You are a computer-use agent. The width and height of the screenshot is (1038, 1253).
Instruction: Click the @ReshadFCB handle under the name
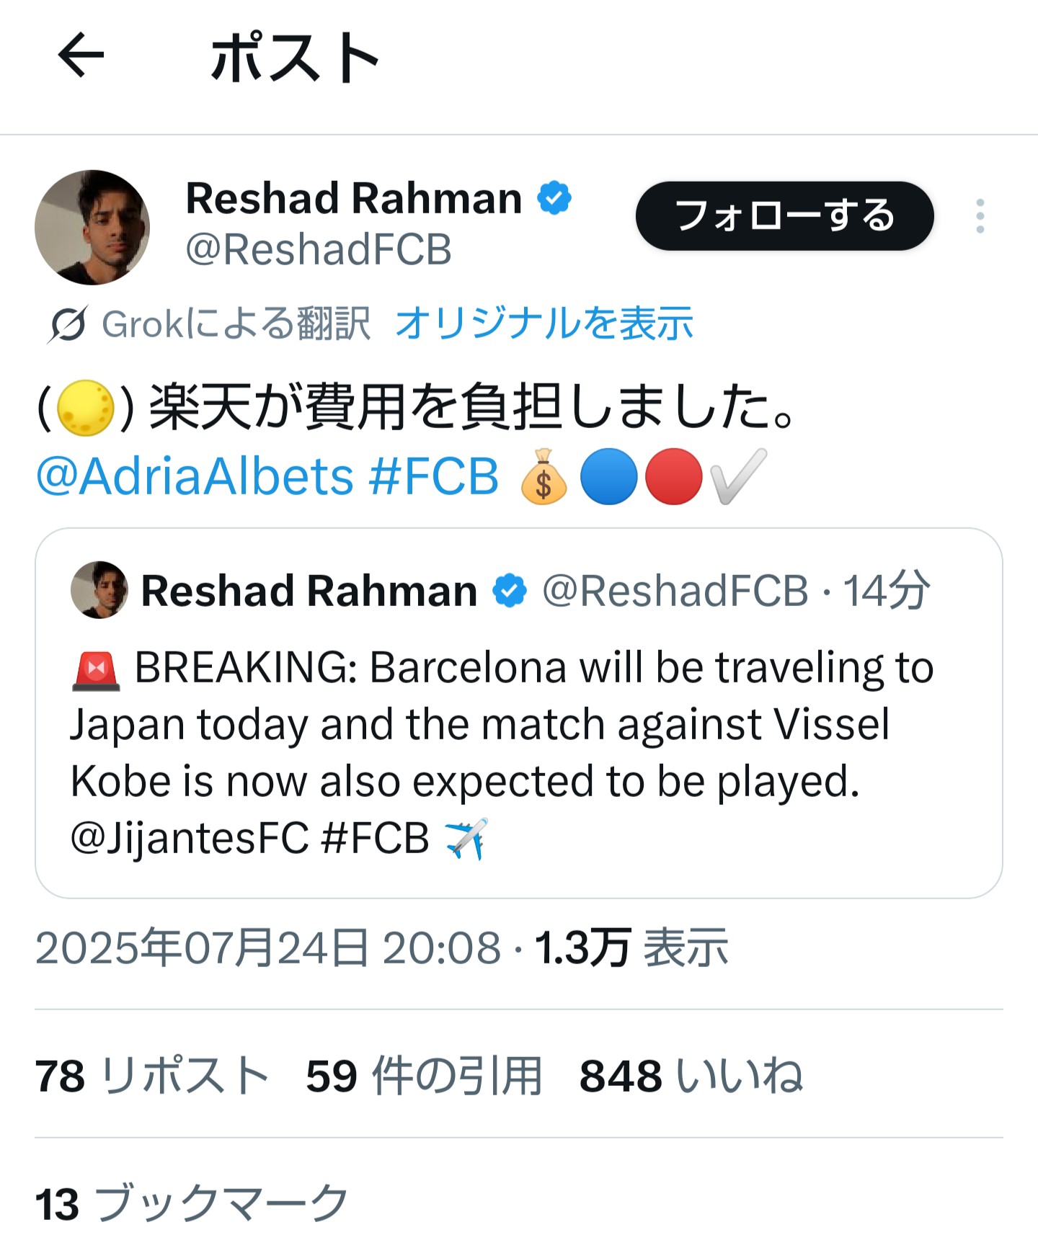(x=319, y=249)
